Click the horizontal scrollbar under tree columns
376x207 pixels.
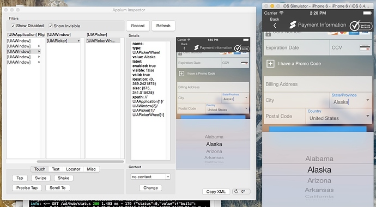(x=80, y=161)
